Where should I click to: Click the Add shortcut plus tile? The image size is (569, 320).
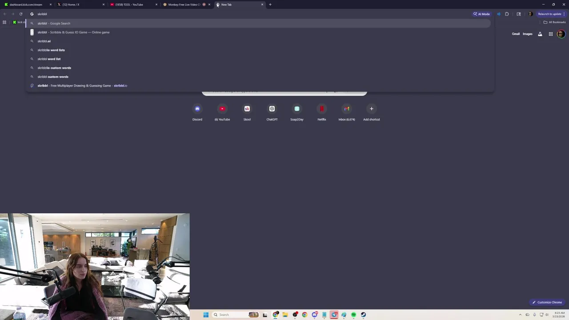click(x=372, y=112)
